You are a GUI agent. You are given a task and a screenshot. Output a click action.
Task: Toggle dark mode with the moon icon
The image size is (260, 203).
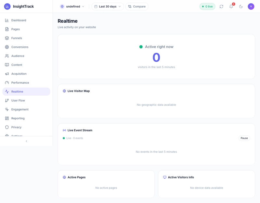click(241, 6)
